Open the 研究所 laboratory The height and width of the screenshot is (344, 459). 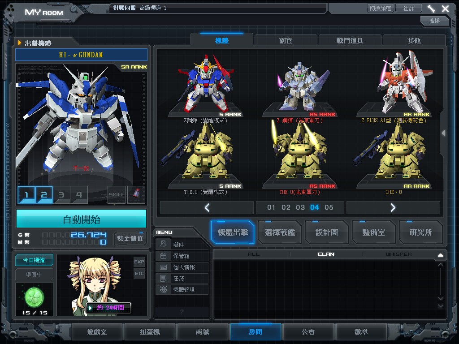420,232
